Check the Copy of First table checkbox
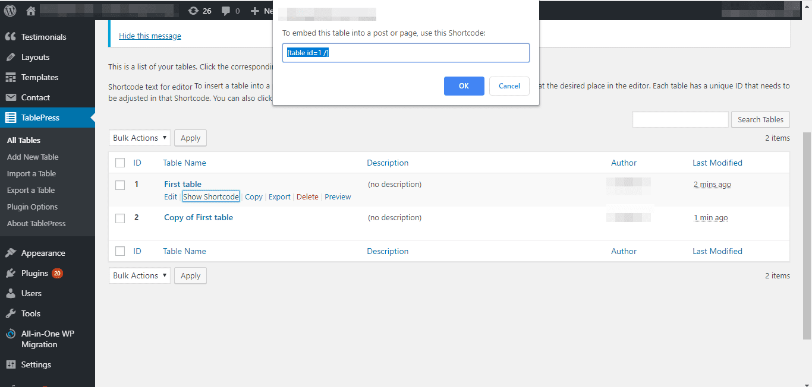 click(120, 218)
